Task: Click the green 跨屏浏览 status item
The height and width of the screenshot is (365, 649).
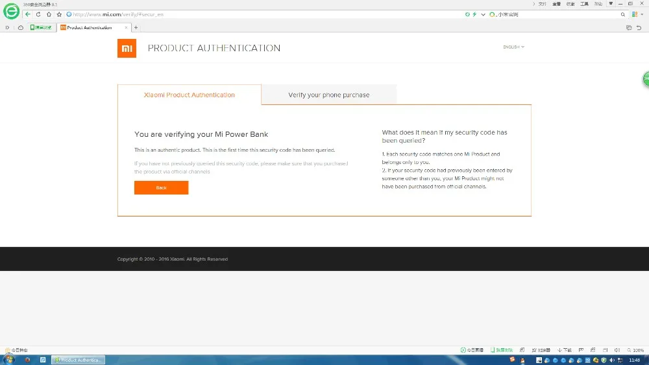Action: (502, 350)
